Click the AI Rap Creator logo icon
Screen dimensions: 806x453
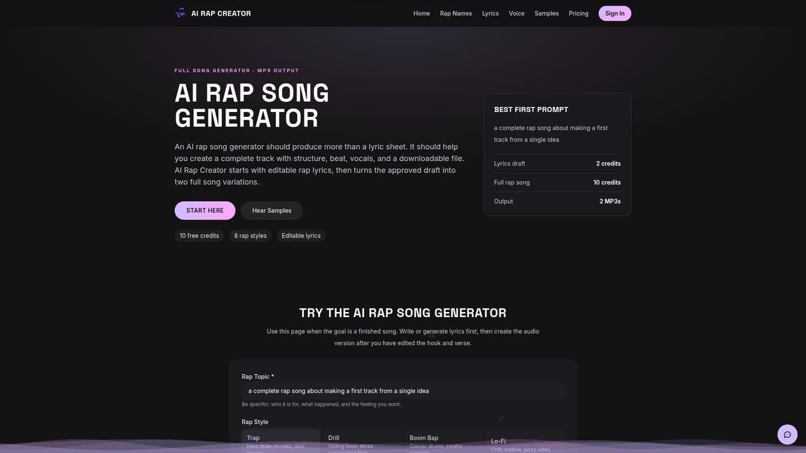tap(180, 13)
